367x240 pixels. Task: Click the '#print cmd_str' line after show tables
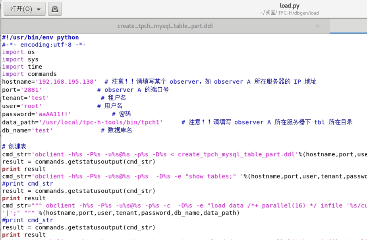(28, 184)
